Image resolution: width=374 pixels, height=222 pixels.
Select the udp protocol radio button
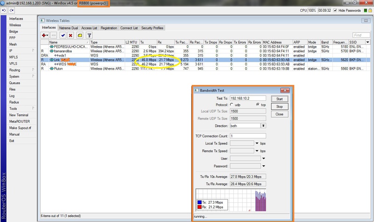click(232, 105)
